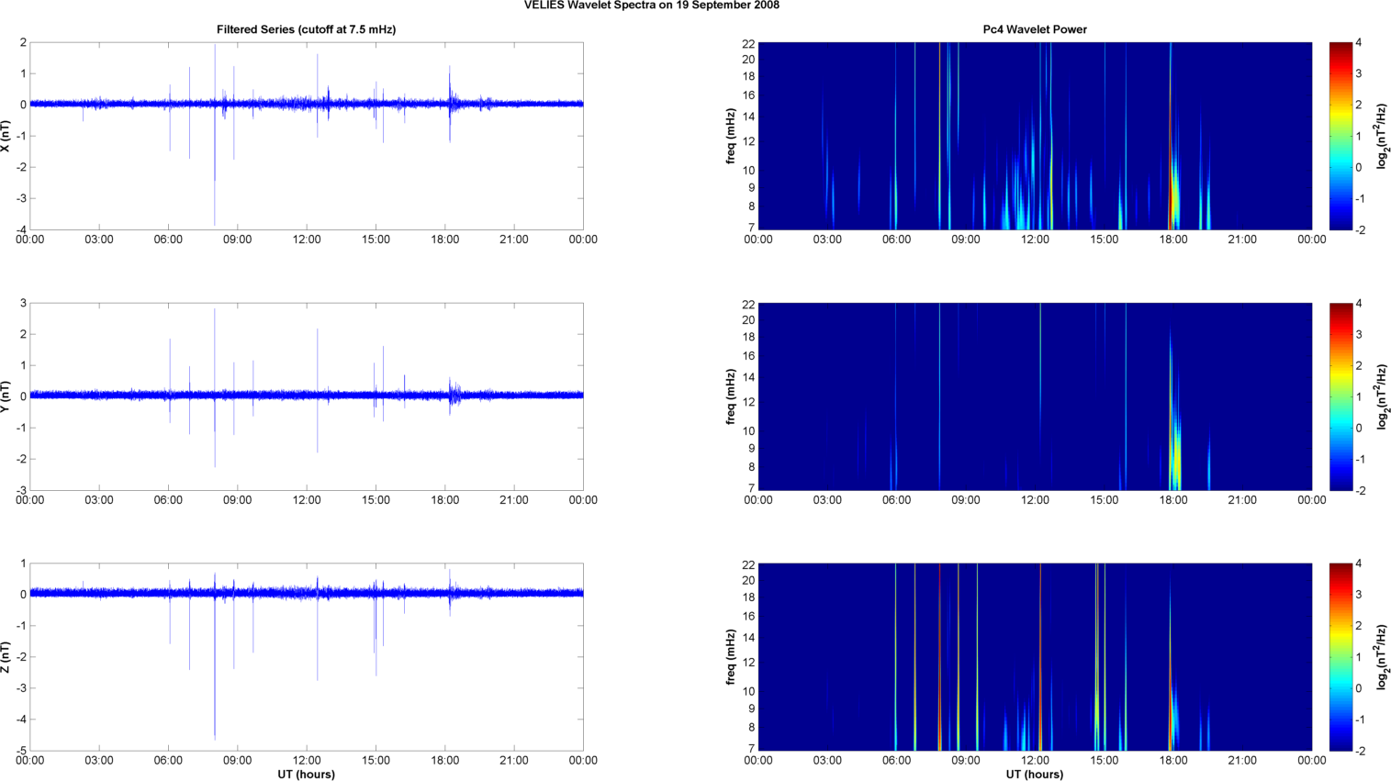The width and height of the screenshot is (1391, 781).
Task: Click "freq (mHz)" label of top wavelet plot
Action: point(730,136)
